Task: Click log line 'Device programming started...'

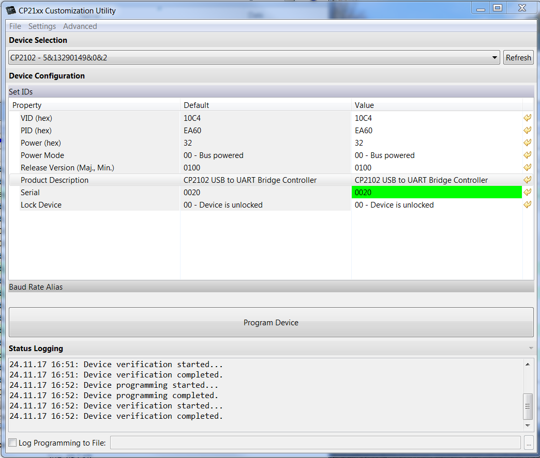Action: coord(114,385)
